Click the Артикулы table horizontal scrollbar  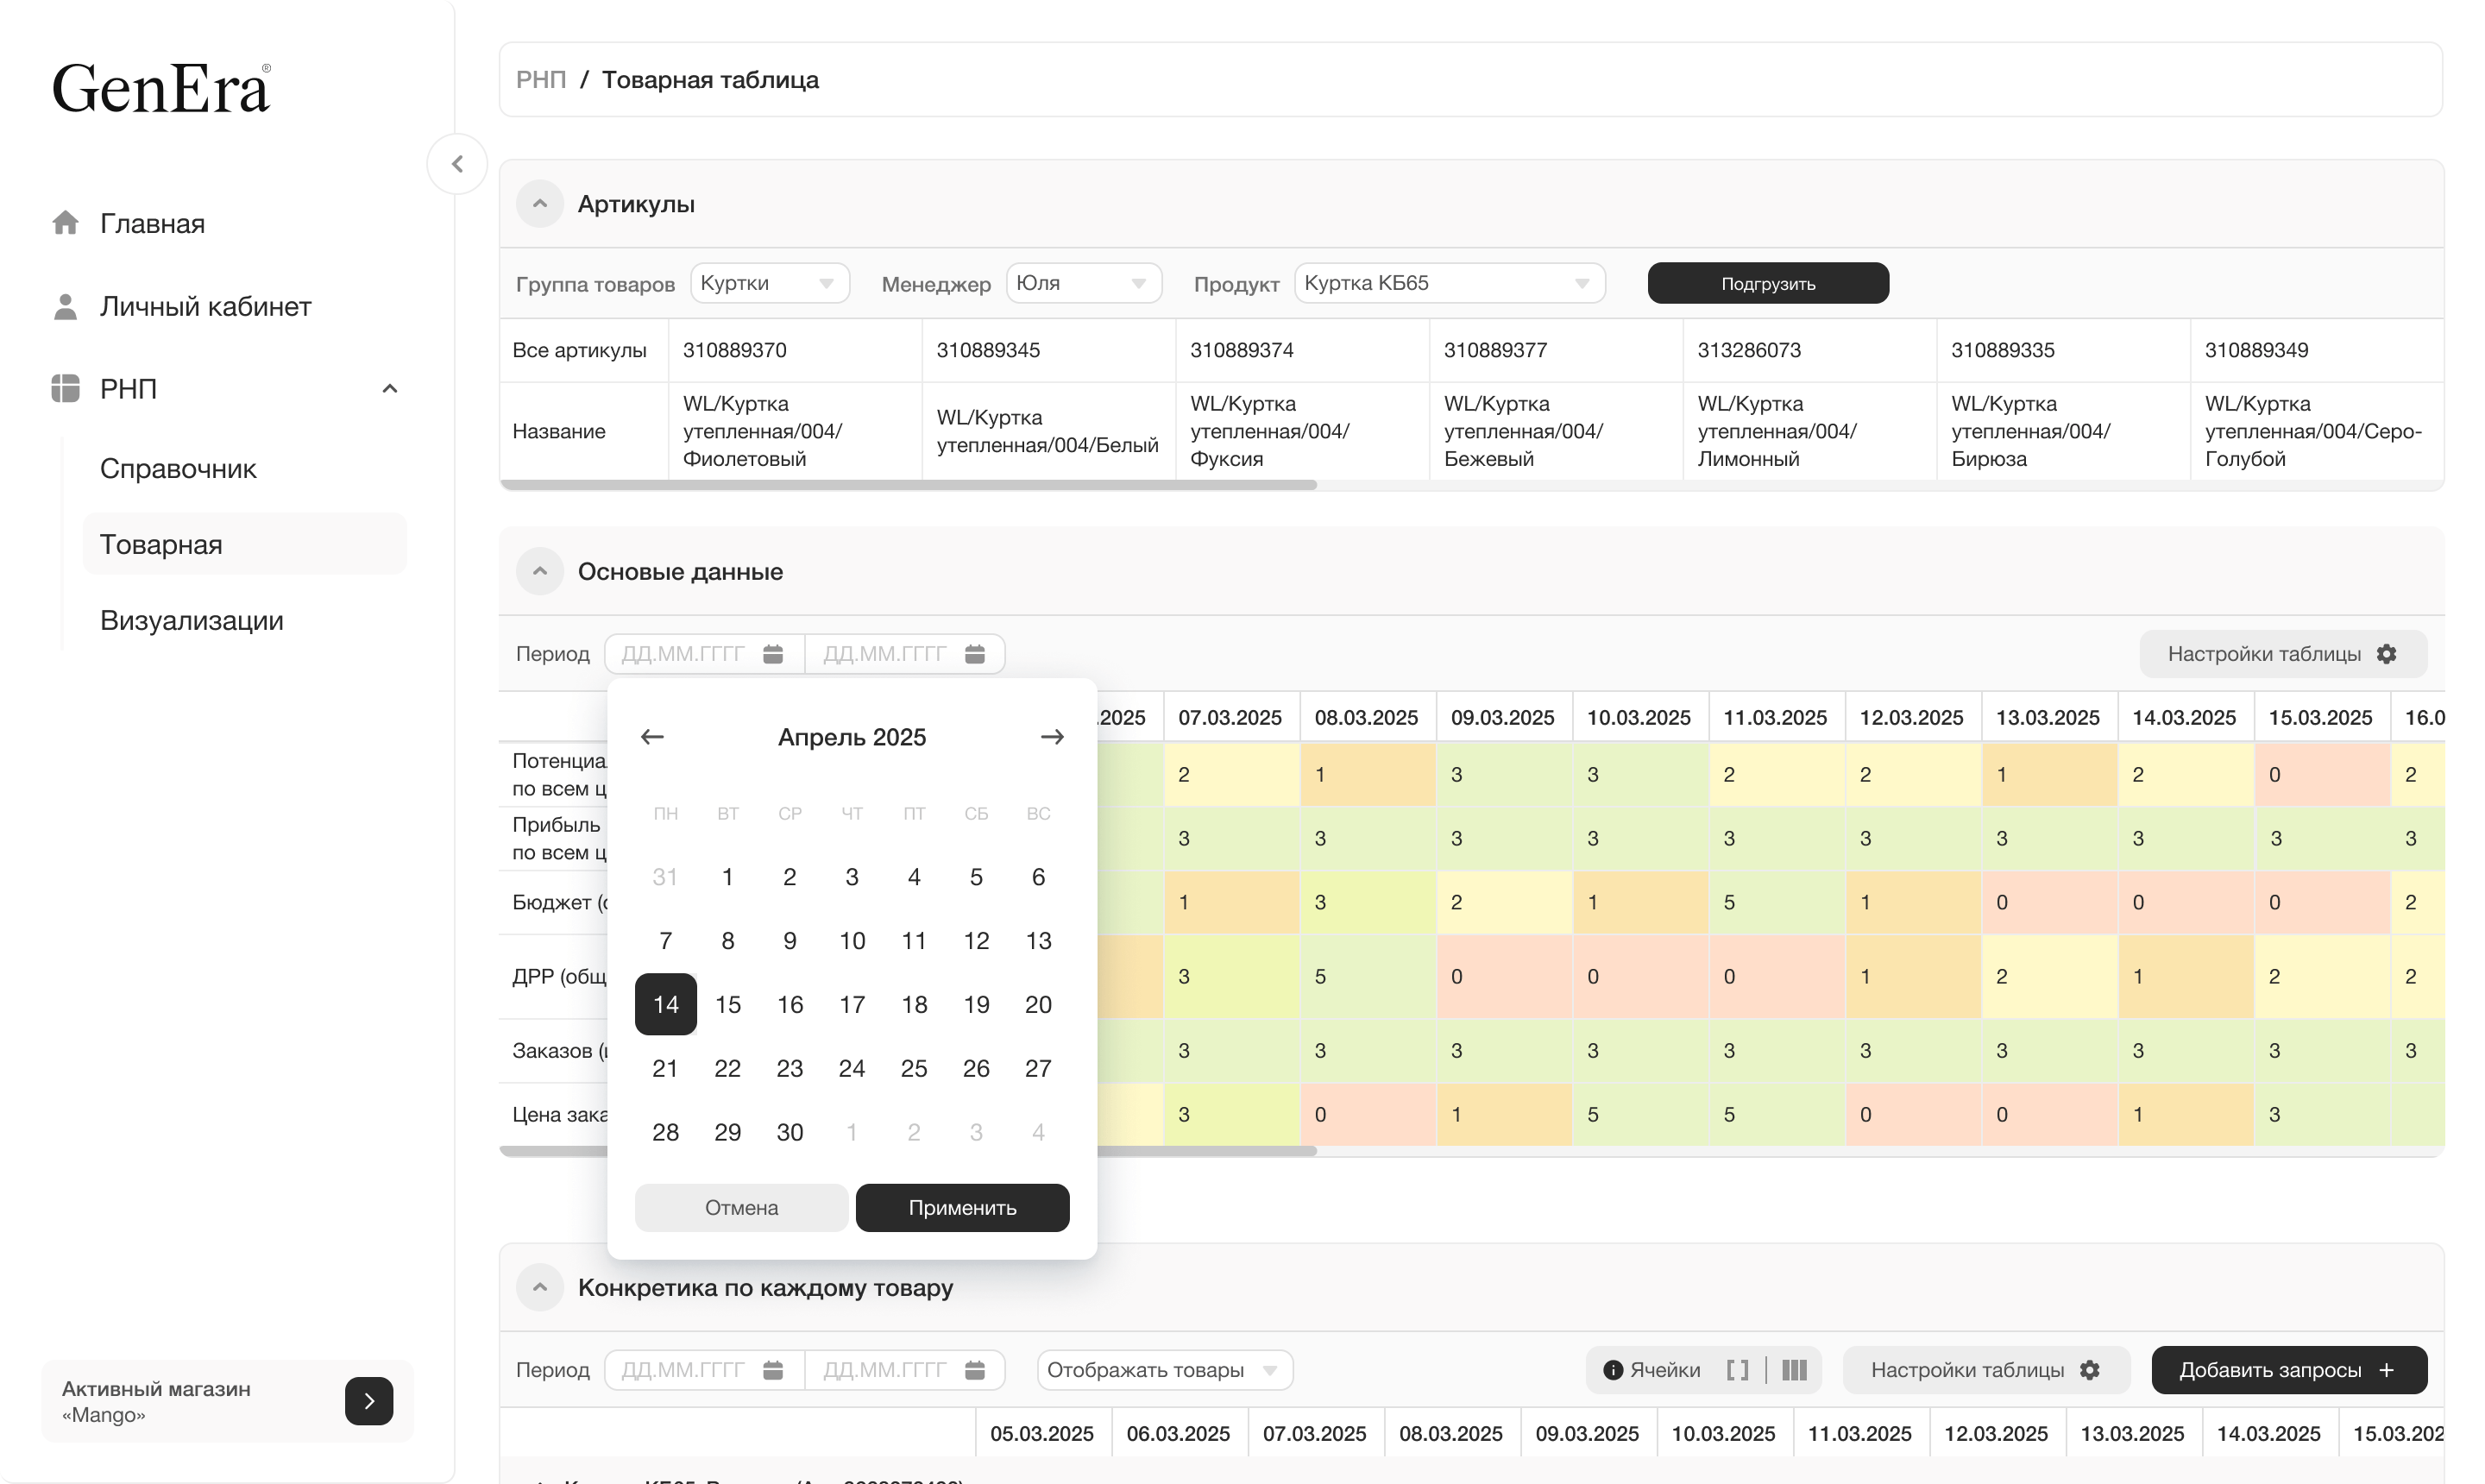(x=908, y=485)
